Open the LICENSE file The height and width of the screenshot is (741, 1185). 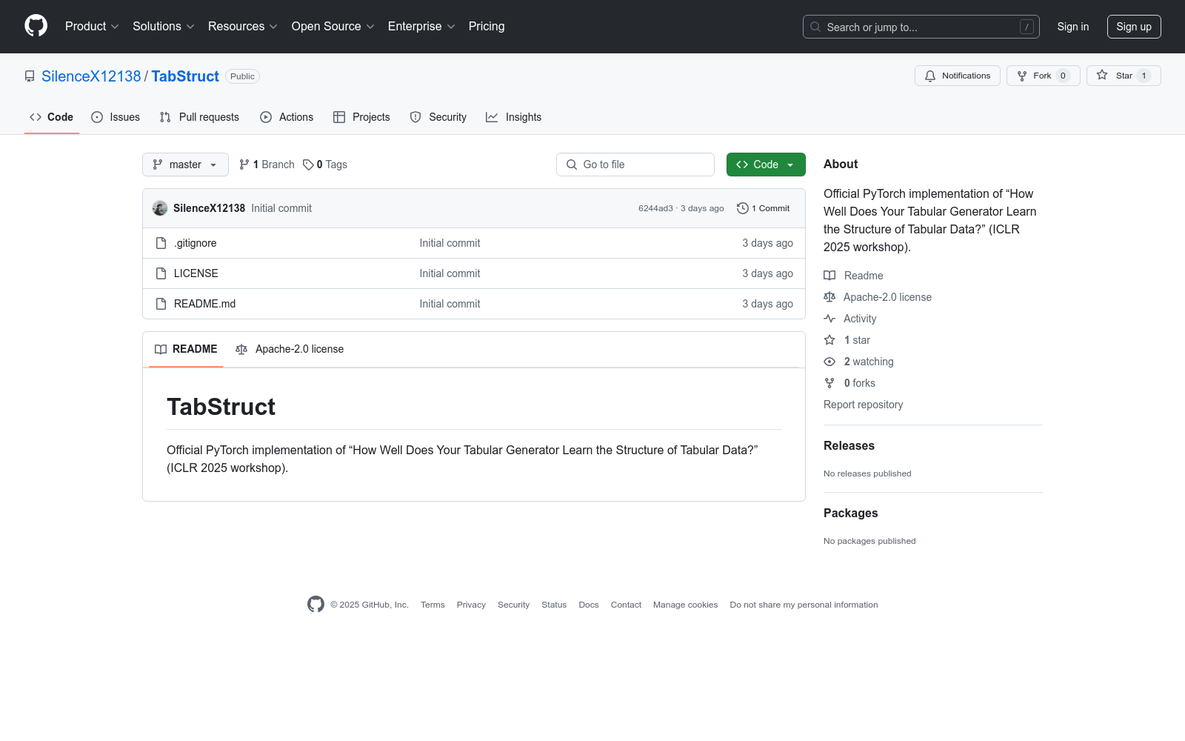coord(196,273)
